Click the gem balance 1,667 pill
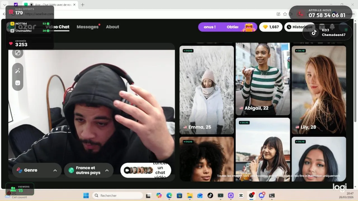 coord(271,27)
